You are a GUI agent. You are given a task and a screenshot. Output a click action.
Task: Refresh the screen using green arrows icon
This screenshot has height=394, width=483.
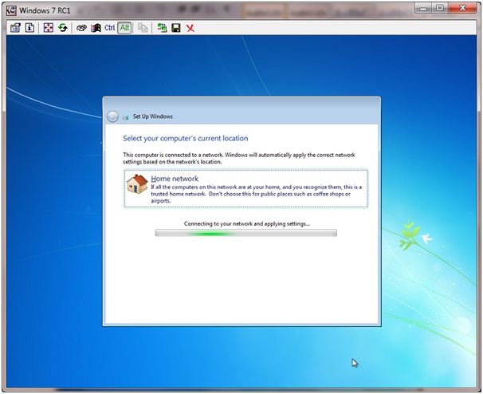click(63, 28)
